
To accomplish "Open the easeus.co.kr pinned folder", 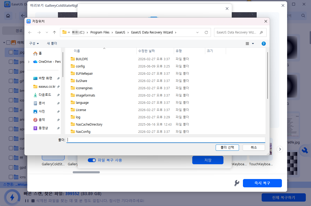I will [45, 87].
